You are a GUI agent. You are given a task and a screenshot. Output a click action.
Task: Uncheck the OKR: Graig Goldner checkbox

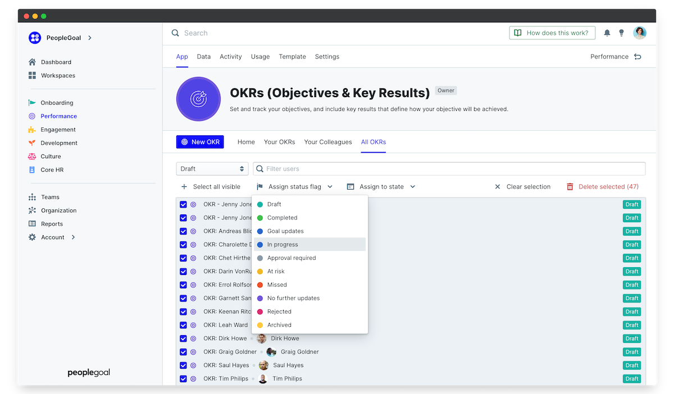183,352
